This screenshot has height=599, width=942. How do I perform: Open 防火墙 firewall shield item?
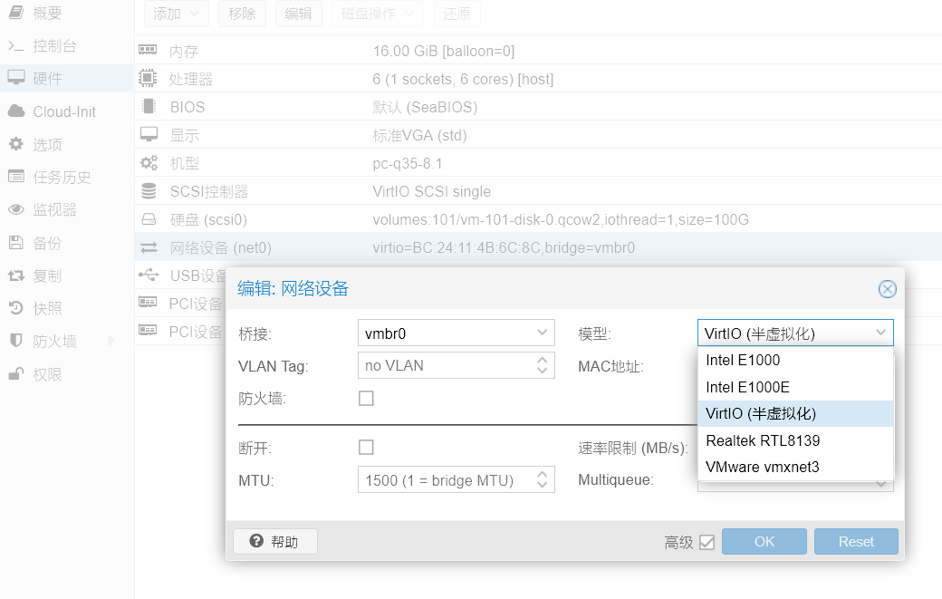pos(15,341)
